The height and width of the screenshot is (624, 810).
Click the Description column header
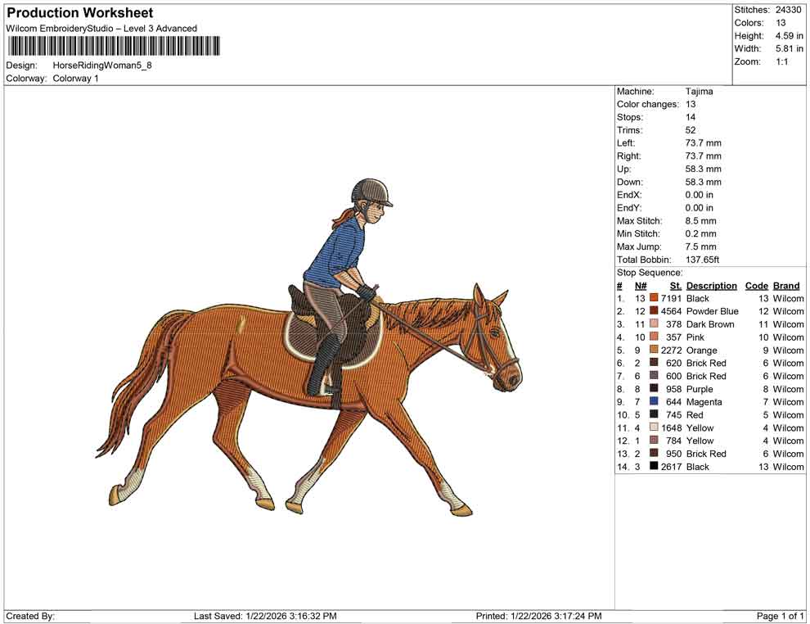[x=712, y=285]
